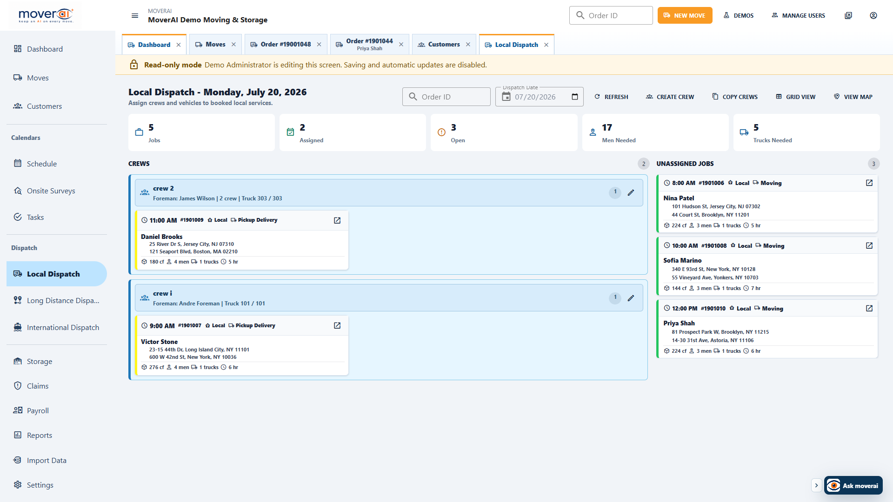Open Payroll in the sidebar
Image resolution: width=893 pixels, height=502 pixels.
[x=57, y=410]
